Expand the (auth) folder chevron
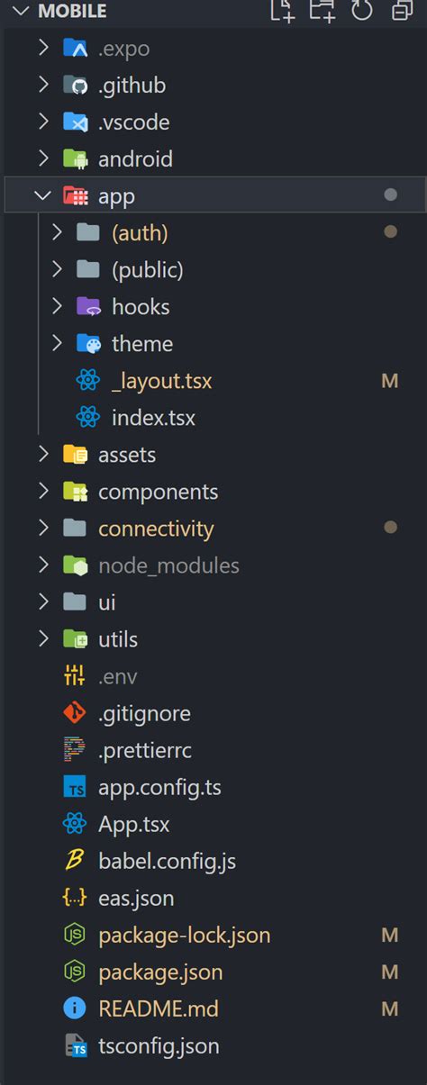Viewport: 427px width, 1085px height. coord(57,232)
